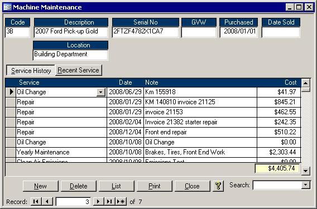Click the help question mark icon

click(218, 186)
